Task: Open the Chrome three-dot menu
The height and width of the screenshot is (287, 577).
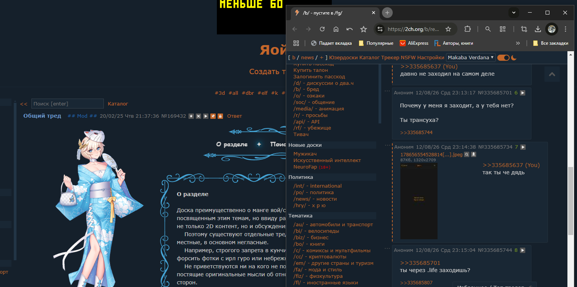Action: click(x=566, y=29)
